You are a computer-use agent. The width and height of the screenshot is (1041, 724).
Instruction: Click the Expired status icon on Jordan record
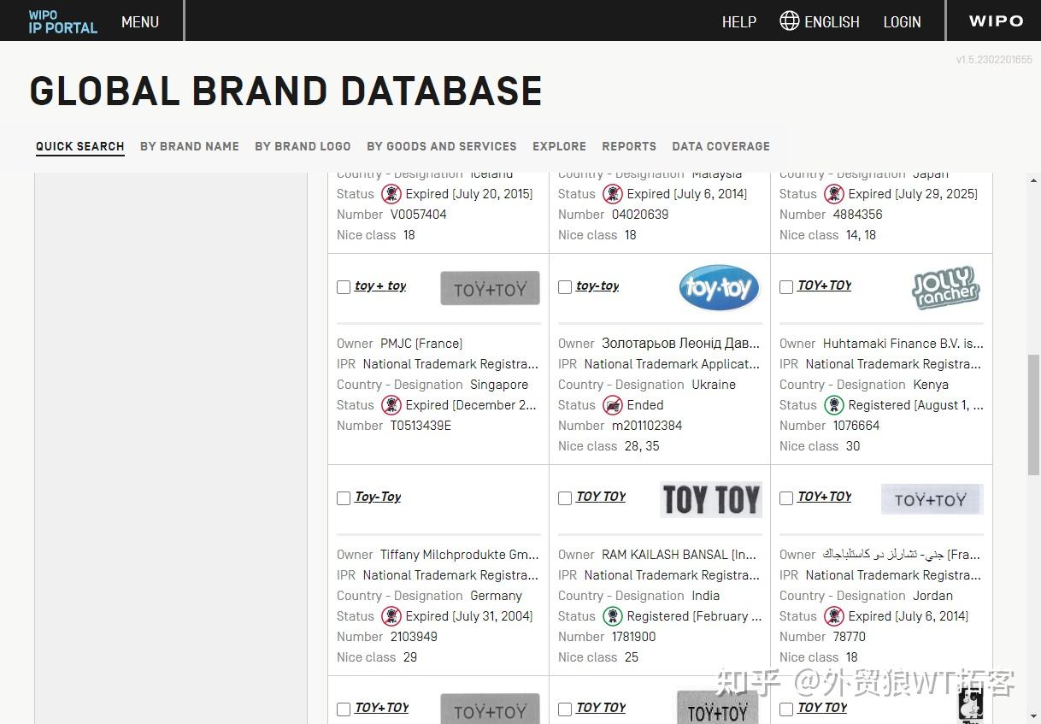click(x=834, y=616)
